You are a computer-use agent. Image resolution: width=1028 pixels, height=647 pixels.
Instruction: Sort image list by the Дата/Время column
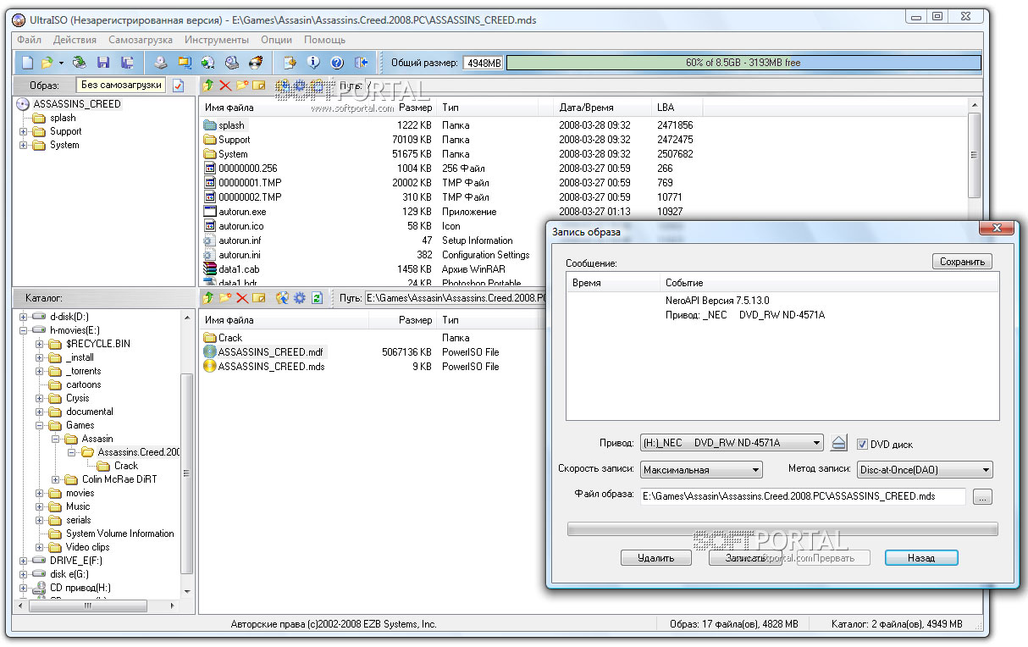pos(602,108)
